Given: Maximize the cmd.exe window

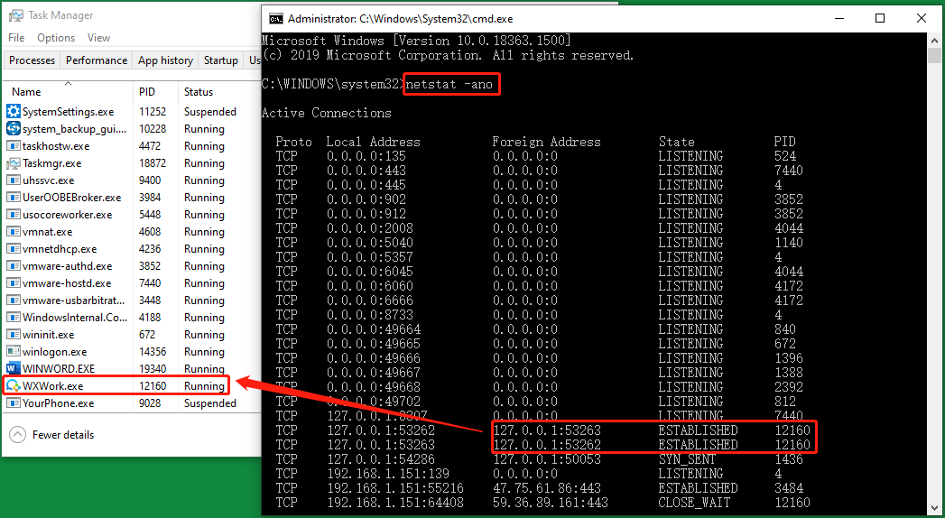Looking at the screenshot, I should pos(880,18).
